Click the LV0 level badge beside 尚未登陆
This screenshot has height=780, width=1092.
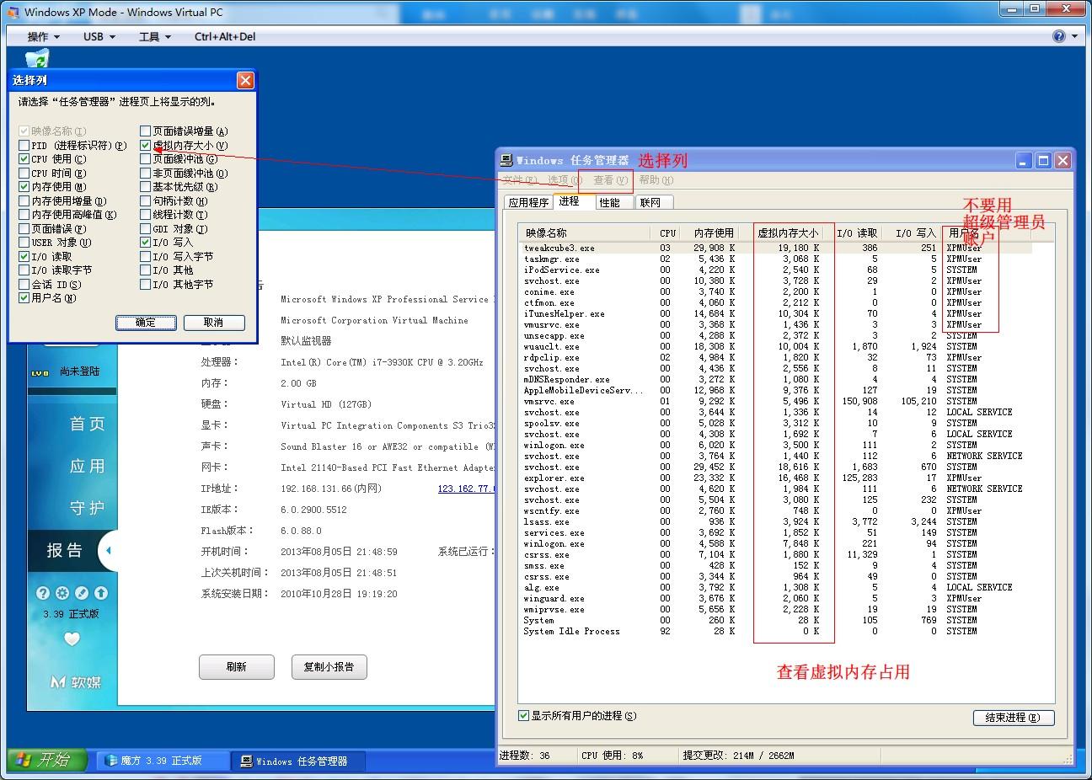(39, 371)
